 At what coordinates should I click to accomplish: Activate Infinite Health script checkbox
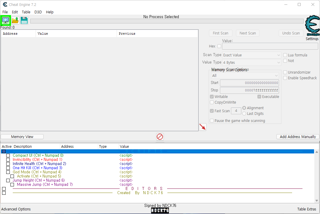(8, 164)
